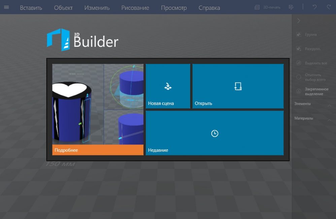Open the Рисование menu
Screen dimensions: 336x219
tap(135, 8)
